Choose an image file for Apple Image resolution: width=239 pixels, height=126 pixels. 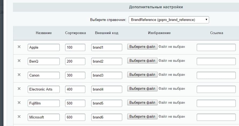pyautogui.click(x=142, y=47)
